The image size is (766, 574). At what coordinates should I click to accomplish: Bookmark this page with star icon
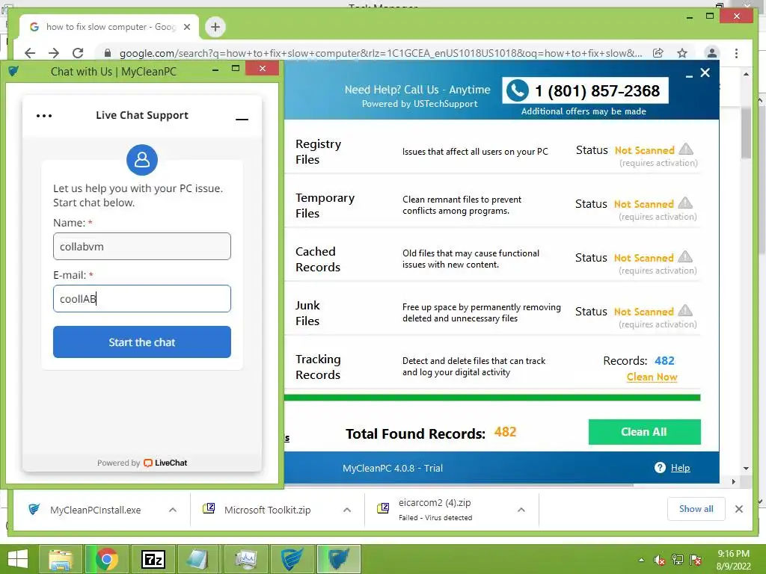(x=682, y=53)
